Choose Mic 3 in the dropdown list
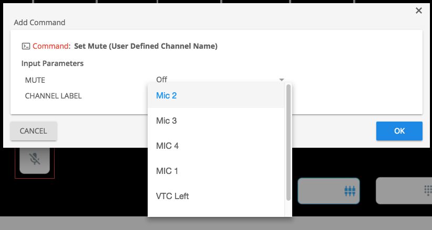The width and height of the screenshot is (432, 230). (216, 121)
